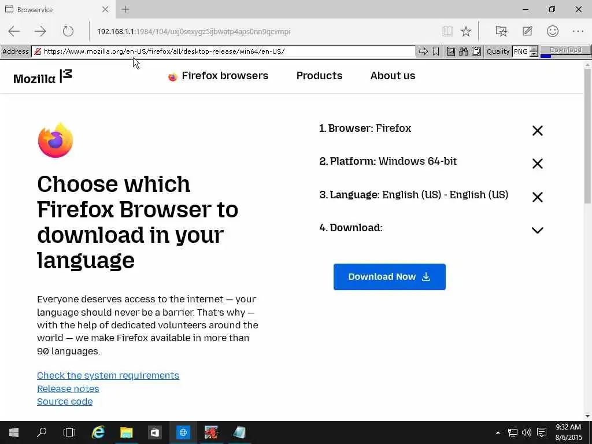
Task: Click the feedback smiley icon
Action: point(552,31)
